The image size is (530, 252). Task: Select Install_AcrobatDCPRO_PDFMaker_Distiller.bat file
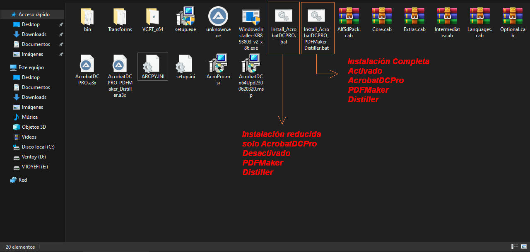click(317, 27)
